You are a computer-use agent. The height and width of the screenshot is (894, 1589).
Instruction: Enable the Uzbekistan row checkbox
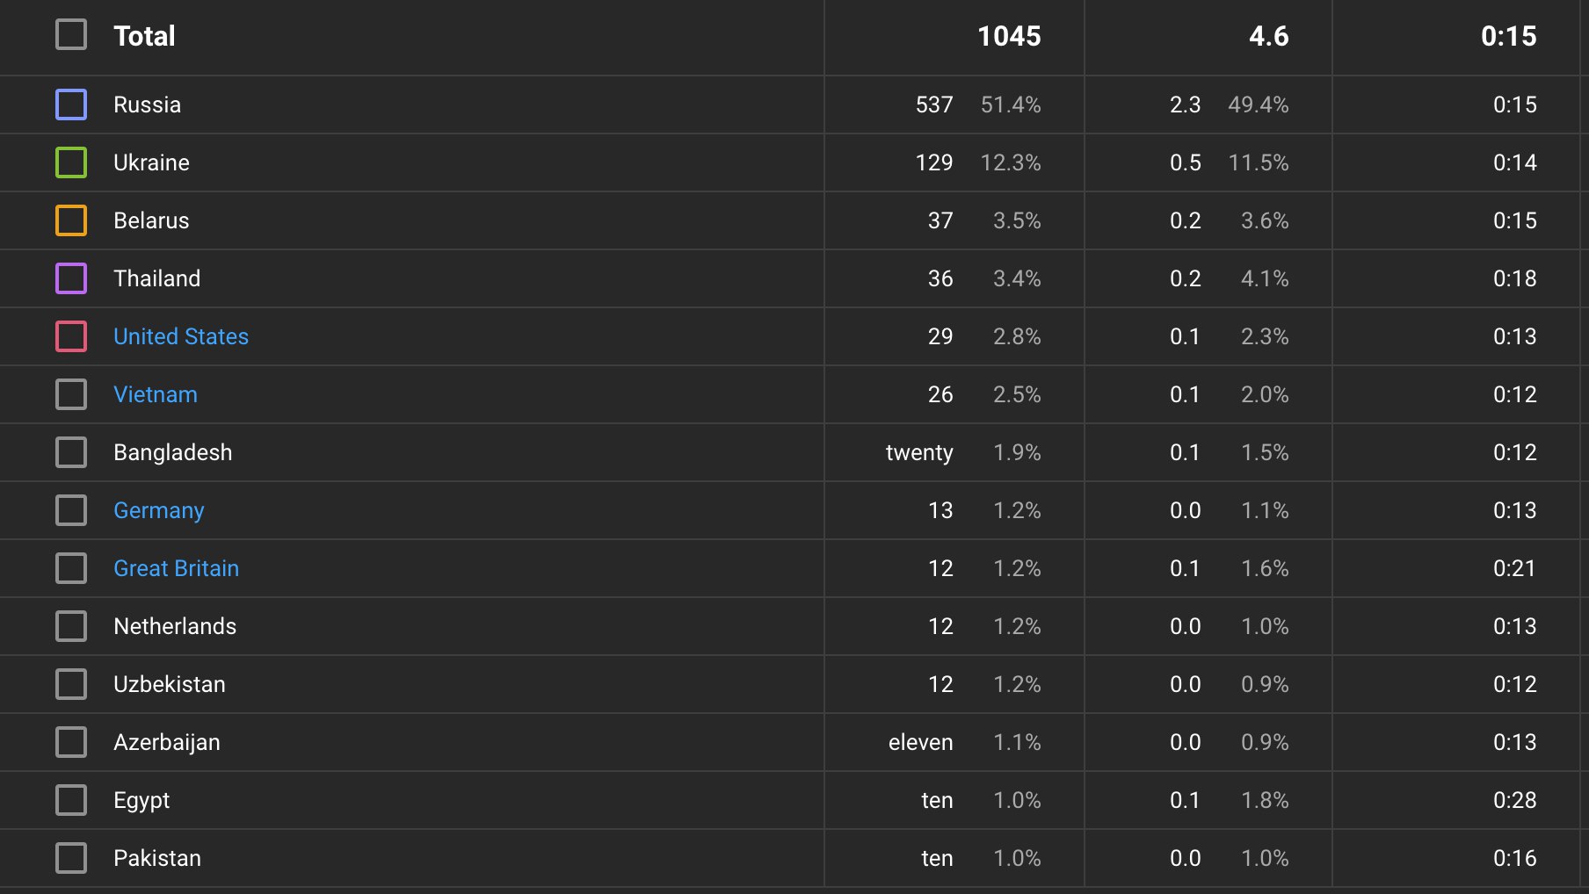coord(71,684)
